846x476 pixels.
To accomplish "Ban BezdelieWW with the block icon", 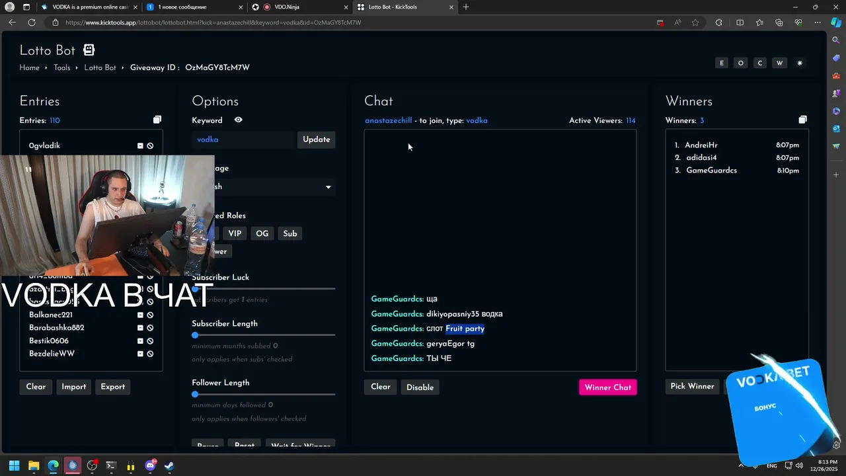I will [x=150, y=354].
